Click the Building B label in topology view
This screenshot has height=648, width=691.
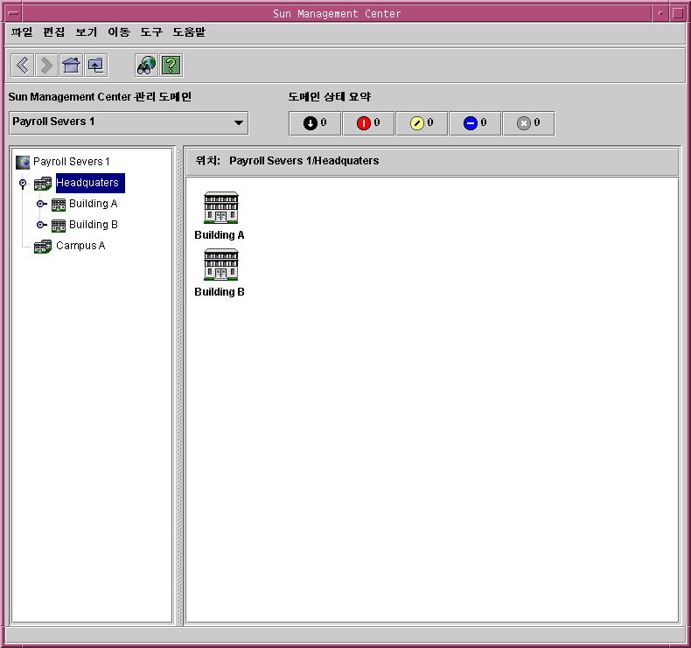pos(220,291)
